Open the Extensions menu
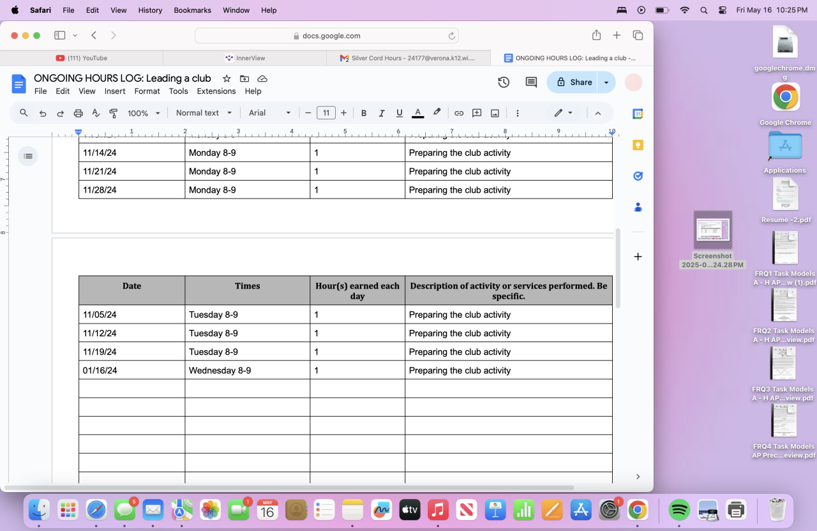 tap(216, 91)
